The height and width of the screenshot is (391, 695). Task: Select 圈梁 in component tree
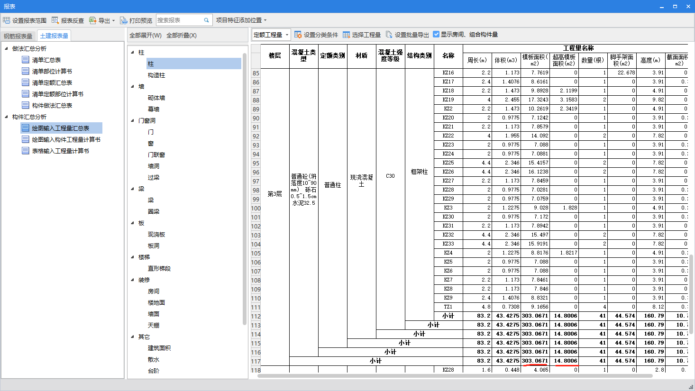154,211
